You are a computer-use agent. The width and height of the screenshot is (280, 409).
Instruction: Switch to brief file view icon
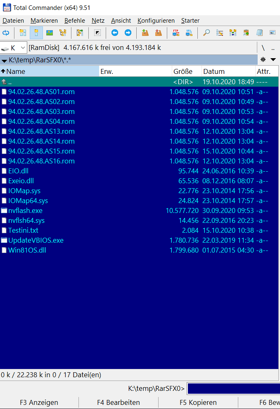[23, 33]
